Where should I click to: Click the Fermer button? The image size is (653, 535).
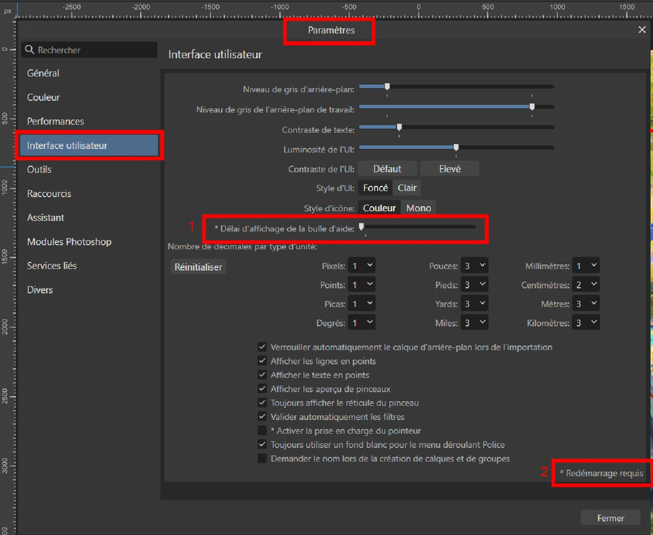(x=610, y=518)
